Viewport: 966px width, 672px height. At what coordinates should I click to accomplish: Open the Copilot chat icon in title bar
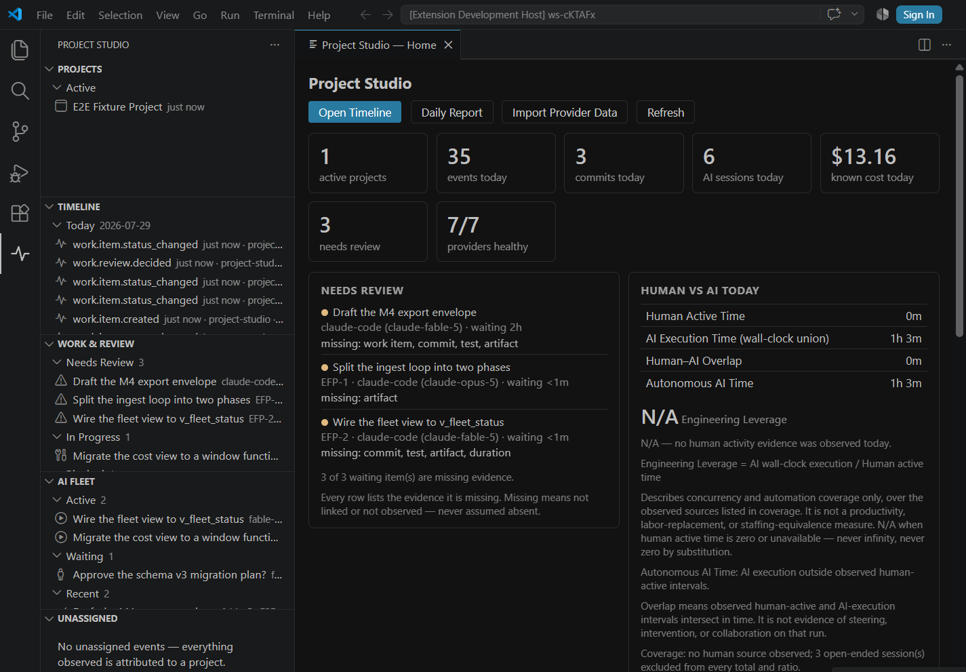(x=834, y=14)
